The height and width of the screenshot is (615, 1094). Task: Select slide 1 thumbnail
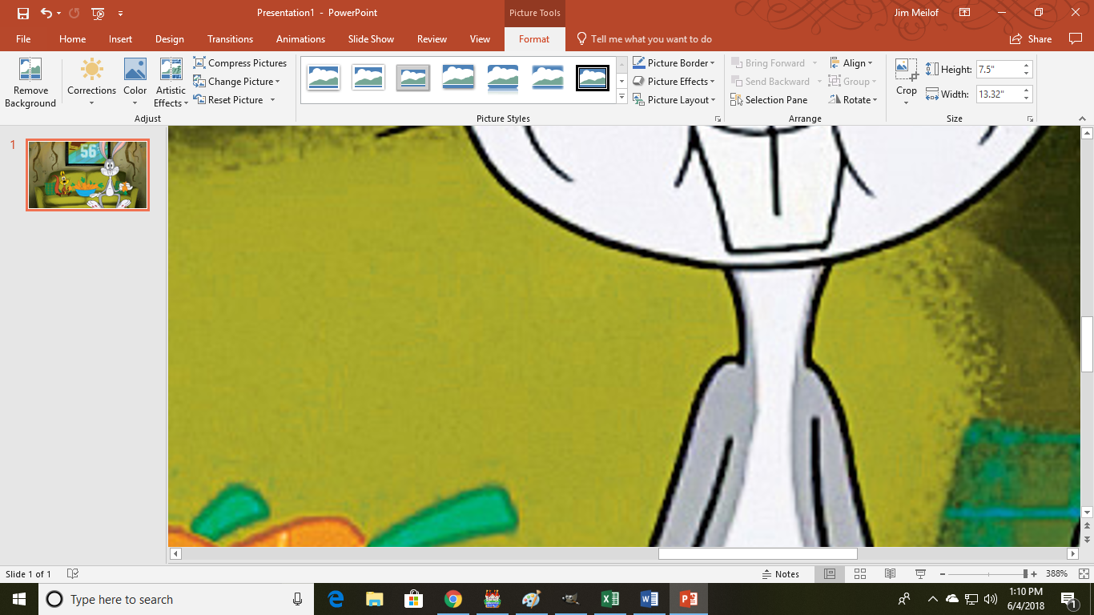(x=87, y=175)
